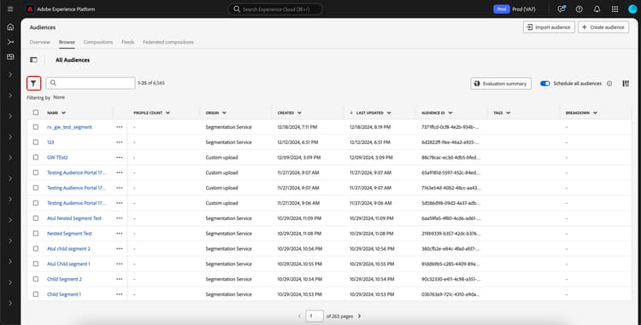Open the Name column dropdown
Screen dimensions: 641x325
tap(63, 113)
